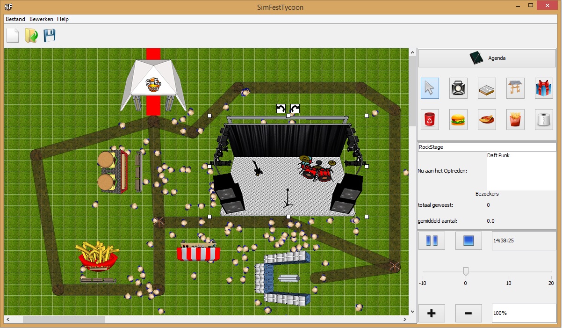This screenshot has width=562, height=328.
Task: Select the gift box shop tool
Action: point(544,88)
